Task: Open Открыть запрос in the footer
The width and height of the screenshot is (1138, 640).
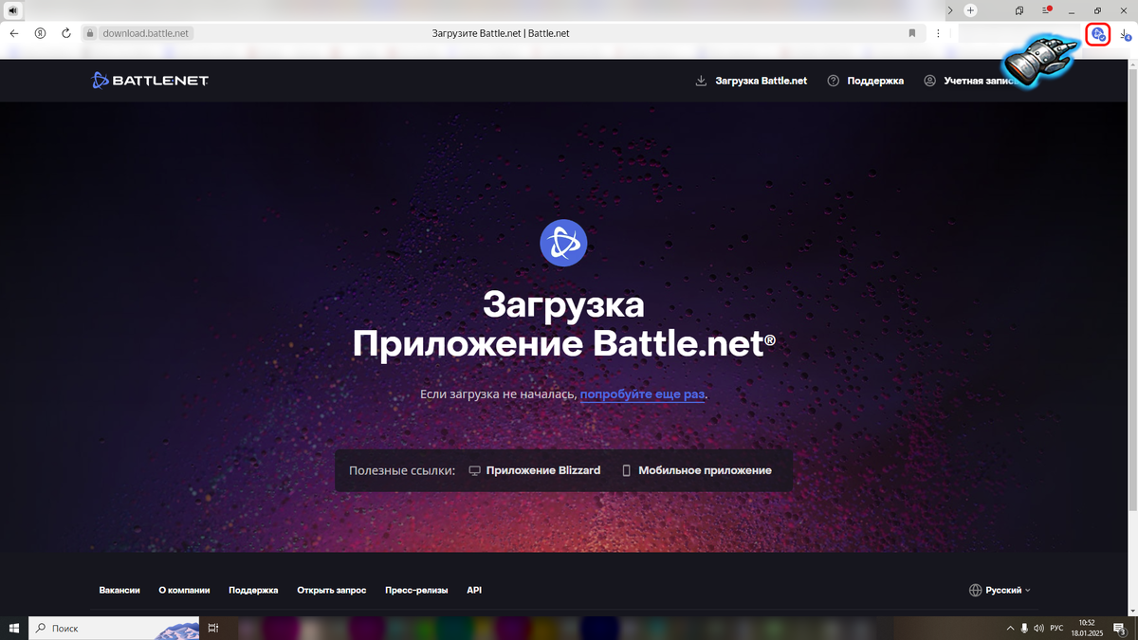Action: pyautogui.click(x=331, y=590)
